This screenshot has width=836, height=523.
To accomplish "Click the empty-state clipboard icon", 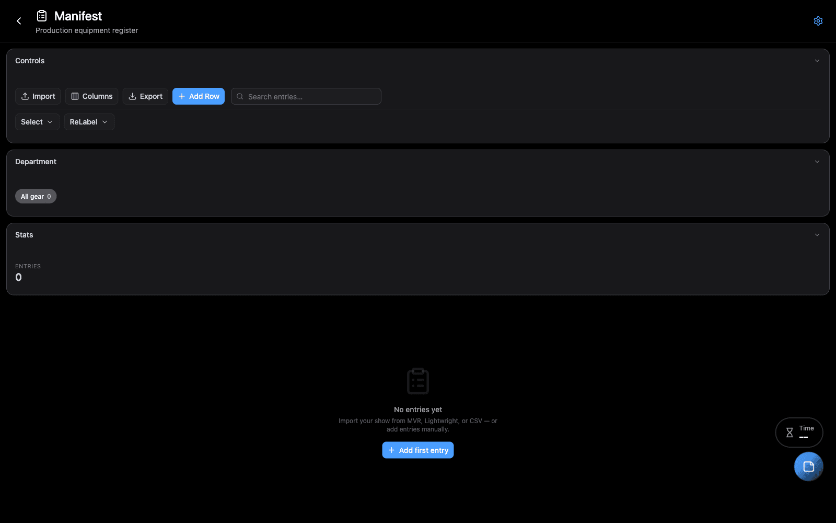I will click(418, 381).
